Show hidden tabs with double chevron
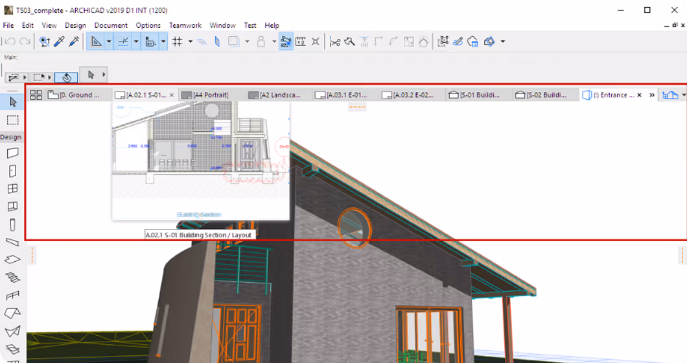The height and width of the screenshot is (363, 687). (x=652, y=95)
